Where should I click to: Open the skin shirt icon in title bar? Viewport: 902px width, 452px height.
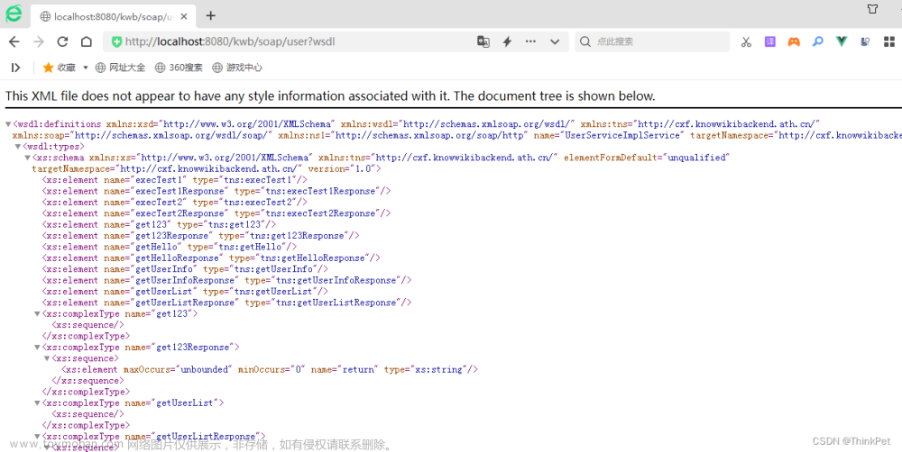click(x=872, y=9)
